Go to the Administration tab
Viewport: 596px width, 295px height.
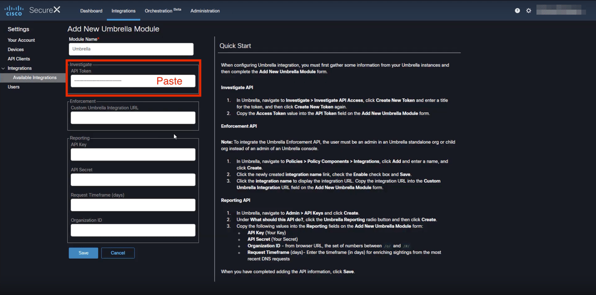[x=205, y=11]
